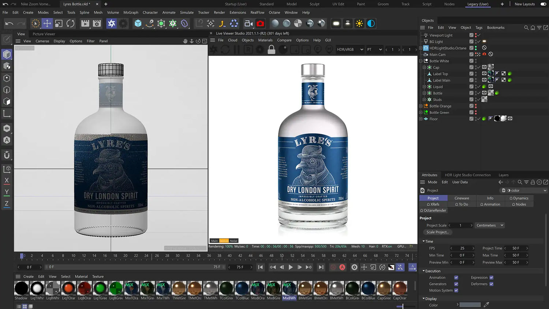Collapse the Bottle White object tree

[x=421, y=61]
